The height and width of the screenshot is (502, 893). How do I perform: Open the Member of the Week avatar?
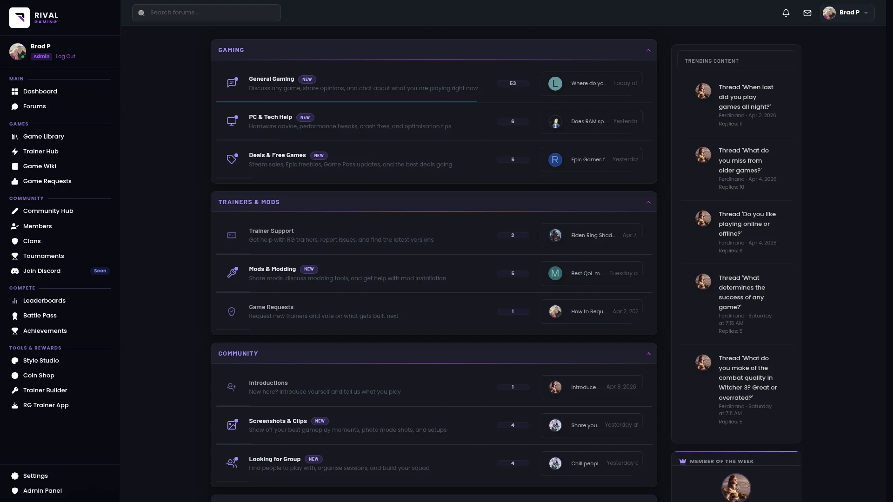pyautogui.click(x=736, y=488)
